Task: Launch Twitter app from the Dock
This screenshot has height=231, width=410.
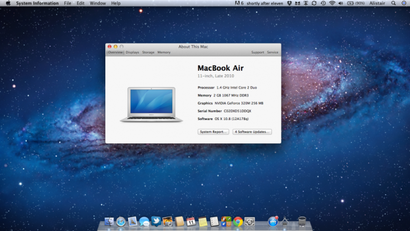Action: [156, 222]
